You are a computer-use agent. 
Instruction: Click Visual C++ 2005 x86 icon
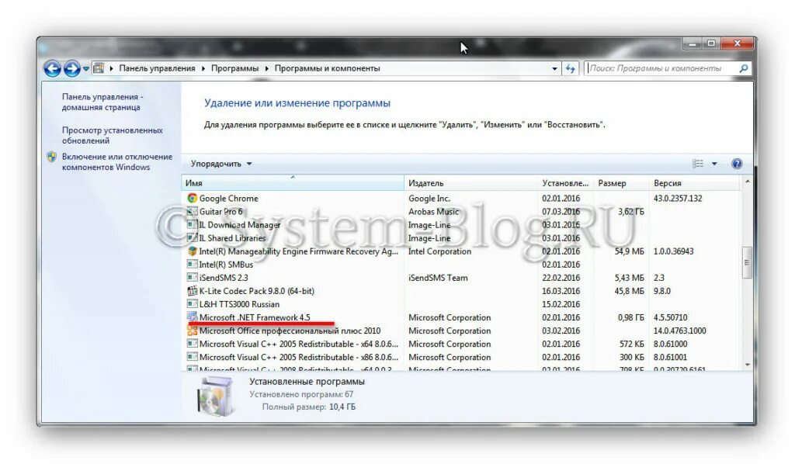click(x=193, y=357)
